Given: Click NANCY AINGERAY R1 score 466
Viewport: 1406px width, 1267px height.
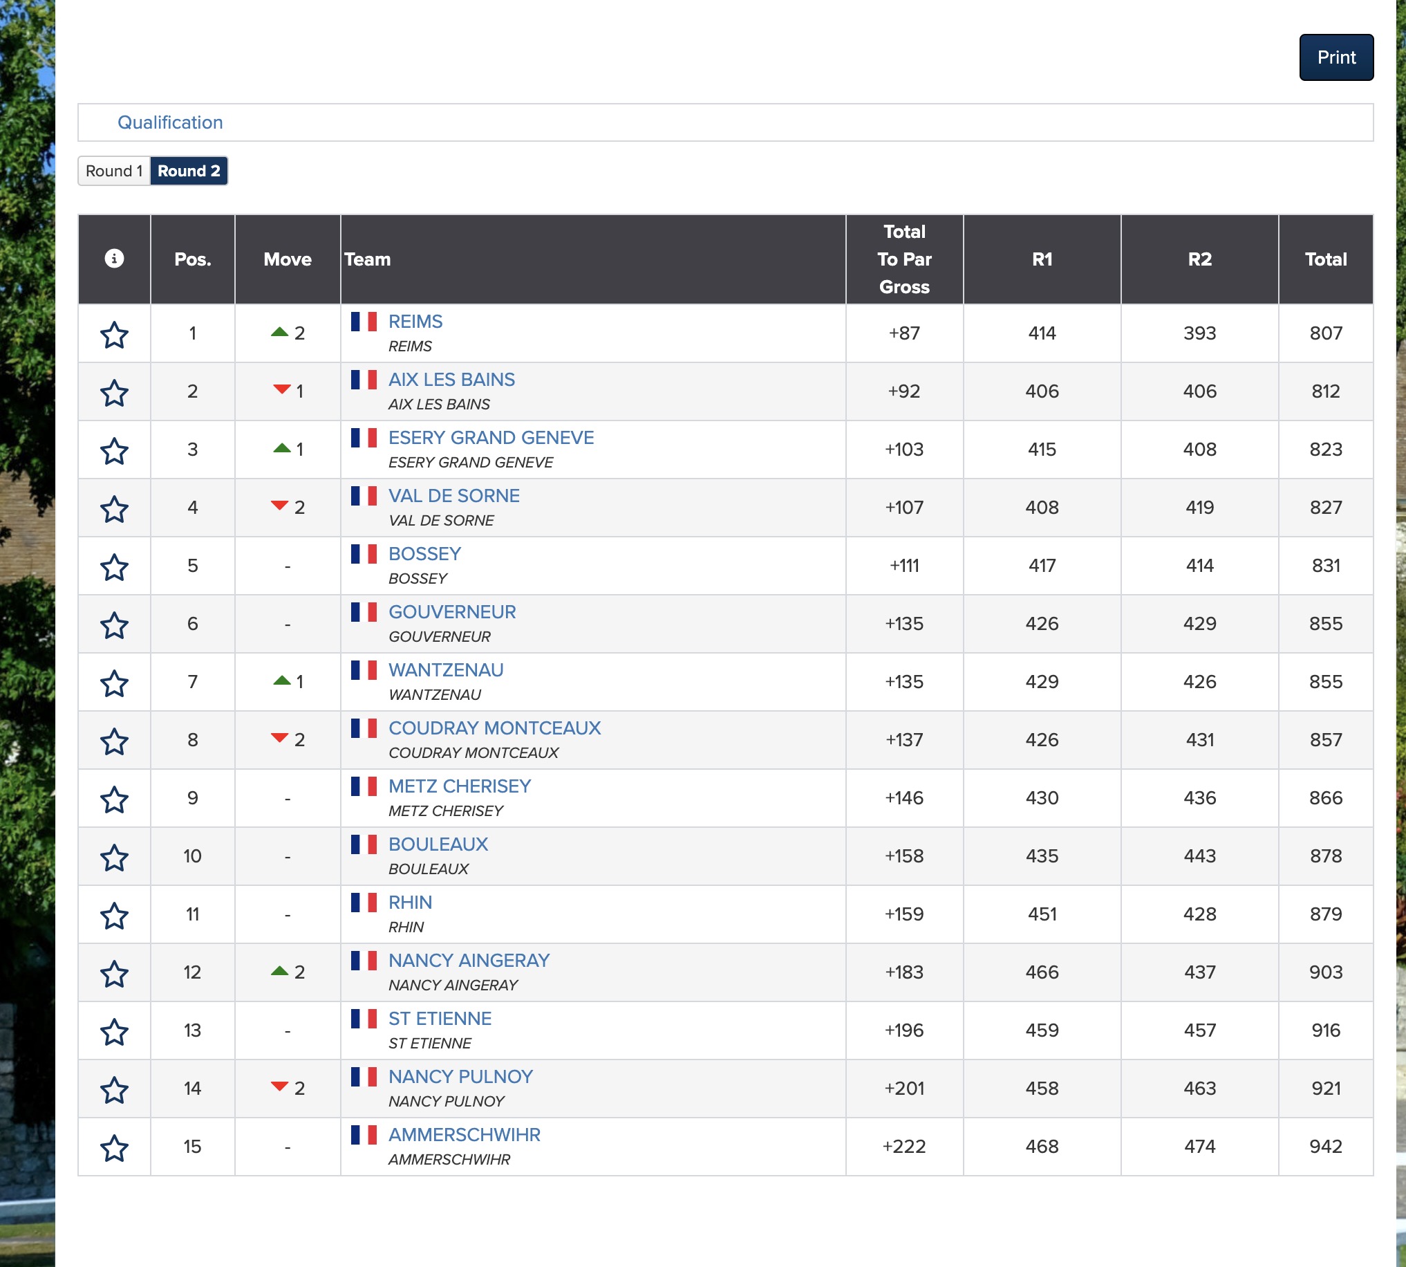Looking at the screenshot, I should (x=1042, y=972).
